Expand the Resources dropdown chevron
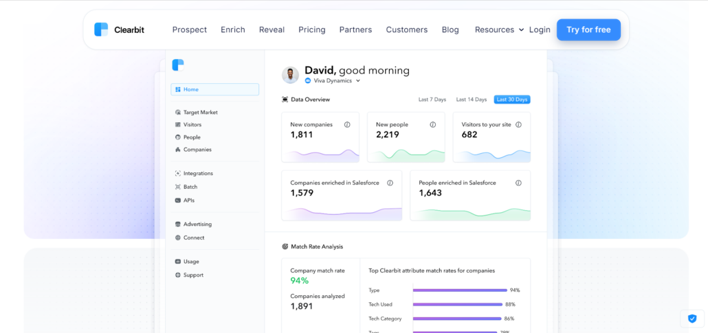Image resolution: width=708 pixels, height=333 pixels. pos(522,30)
